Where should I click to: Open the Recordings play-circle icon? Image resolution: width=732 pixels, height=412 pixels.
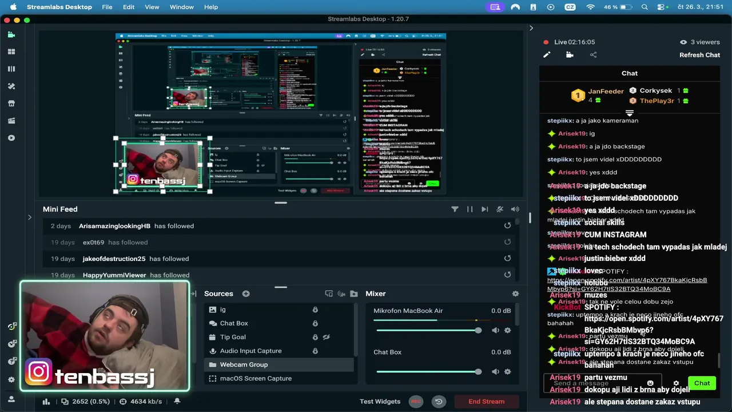coord(11,138)
